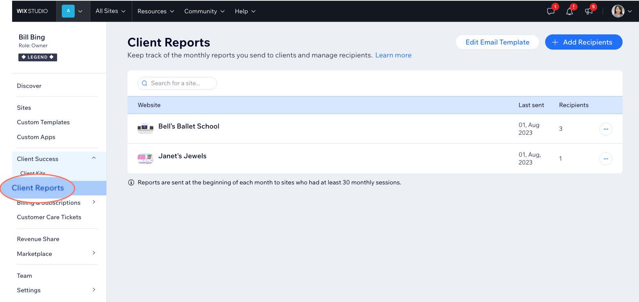The height and width of the screenshot is (302, 639).
Task: Click the Role: Owner label
Action: pyautogui.click(x=33, y=46)
